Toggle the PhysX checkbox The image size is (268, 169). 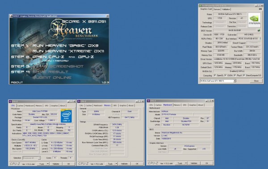pos(235,75)
